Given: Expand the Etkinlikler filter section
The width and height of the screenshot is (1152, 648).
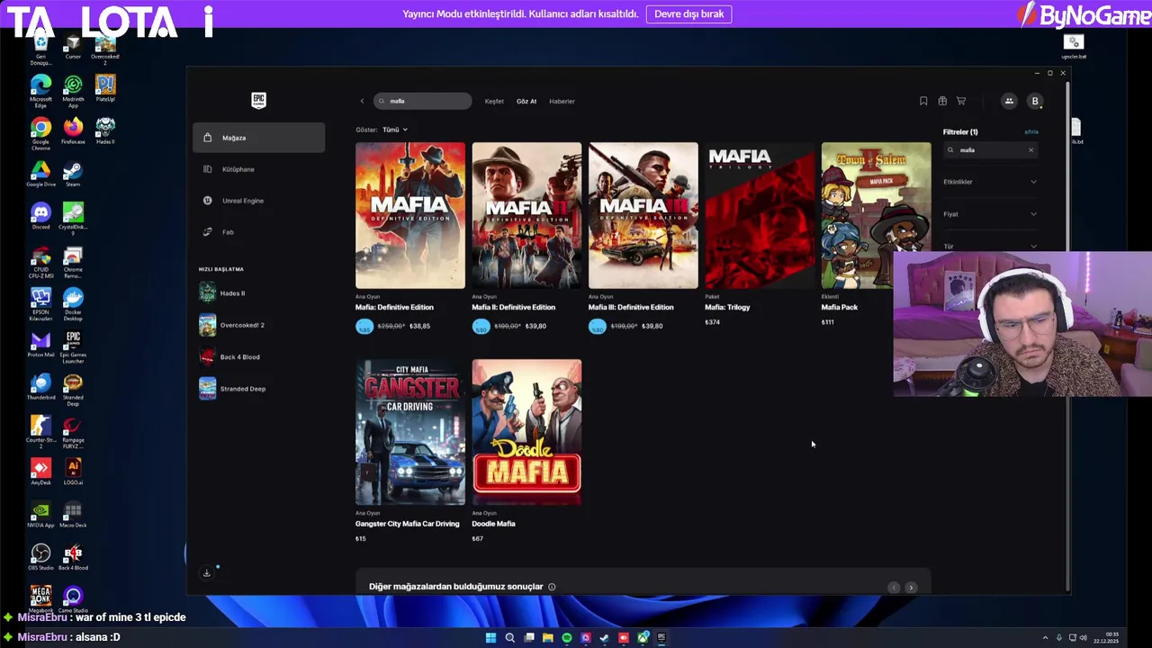Looking at the screenshot, I should click(x=990, y=182).
